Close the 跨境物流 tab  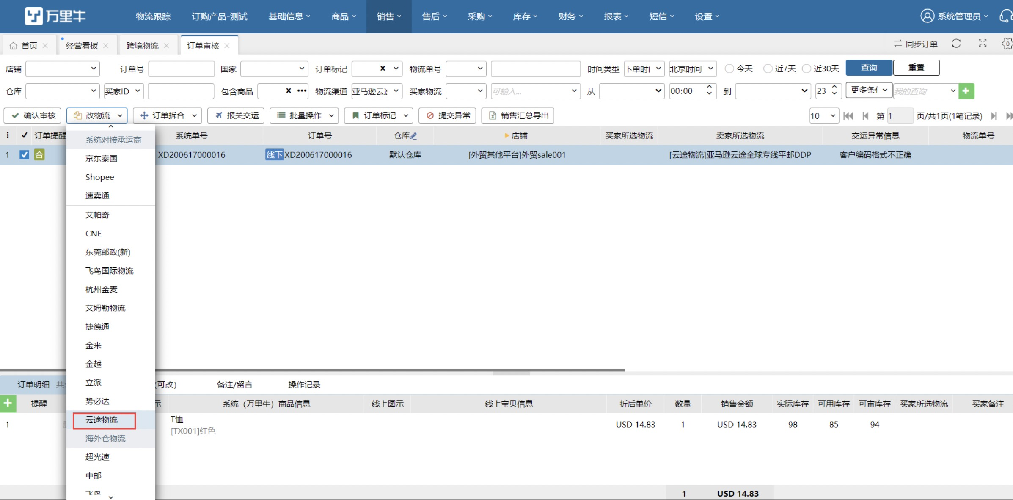click(166, 46)
